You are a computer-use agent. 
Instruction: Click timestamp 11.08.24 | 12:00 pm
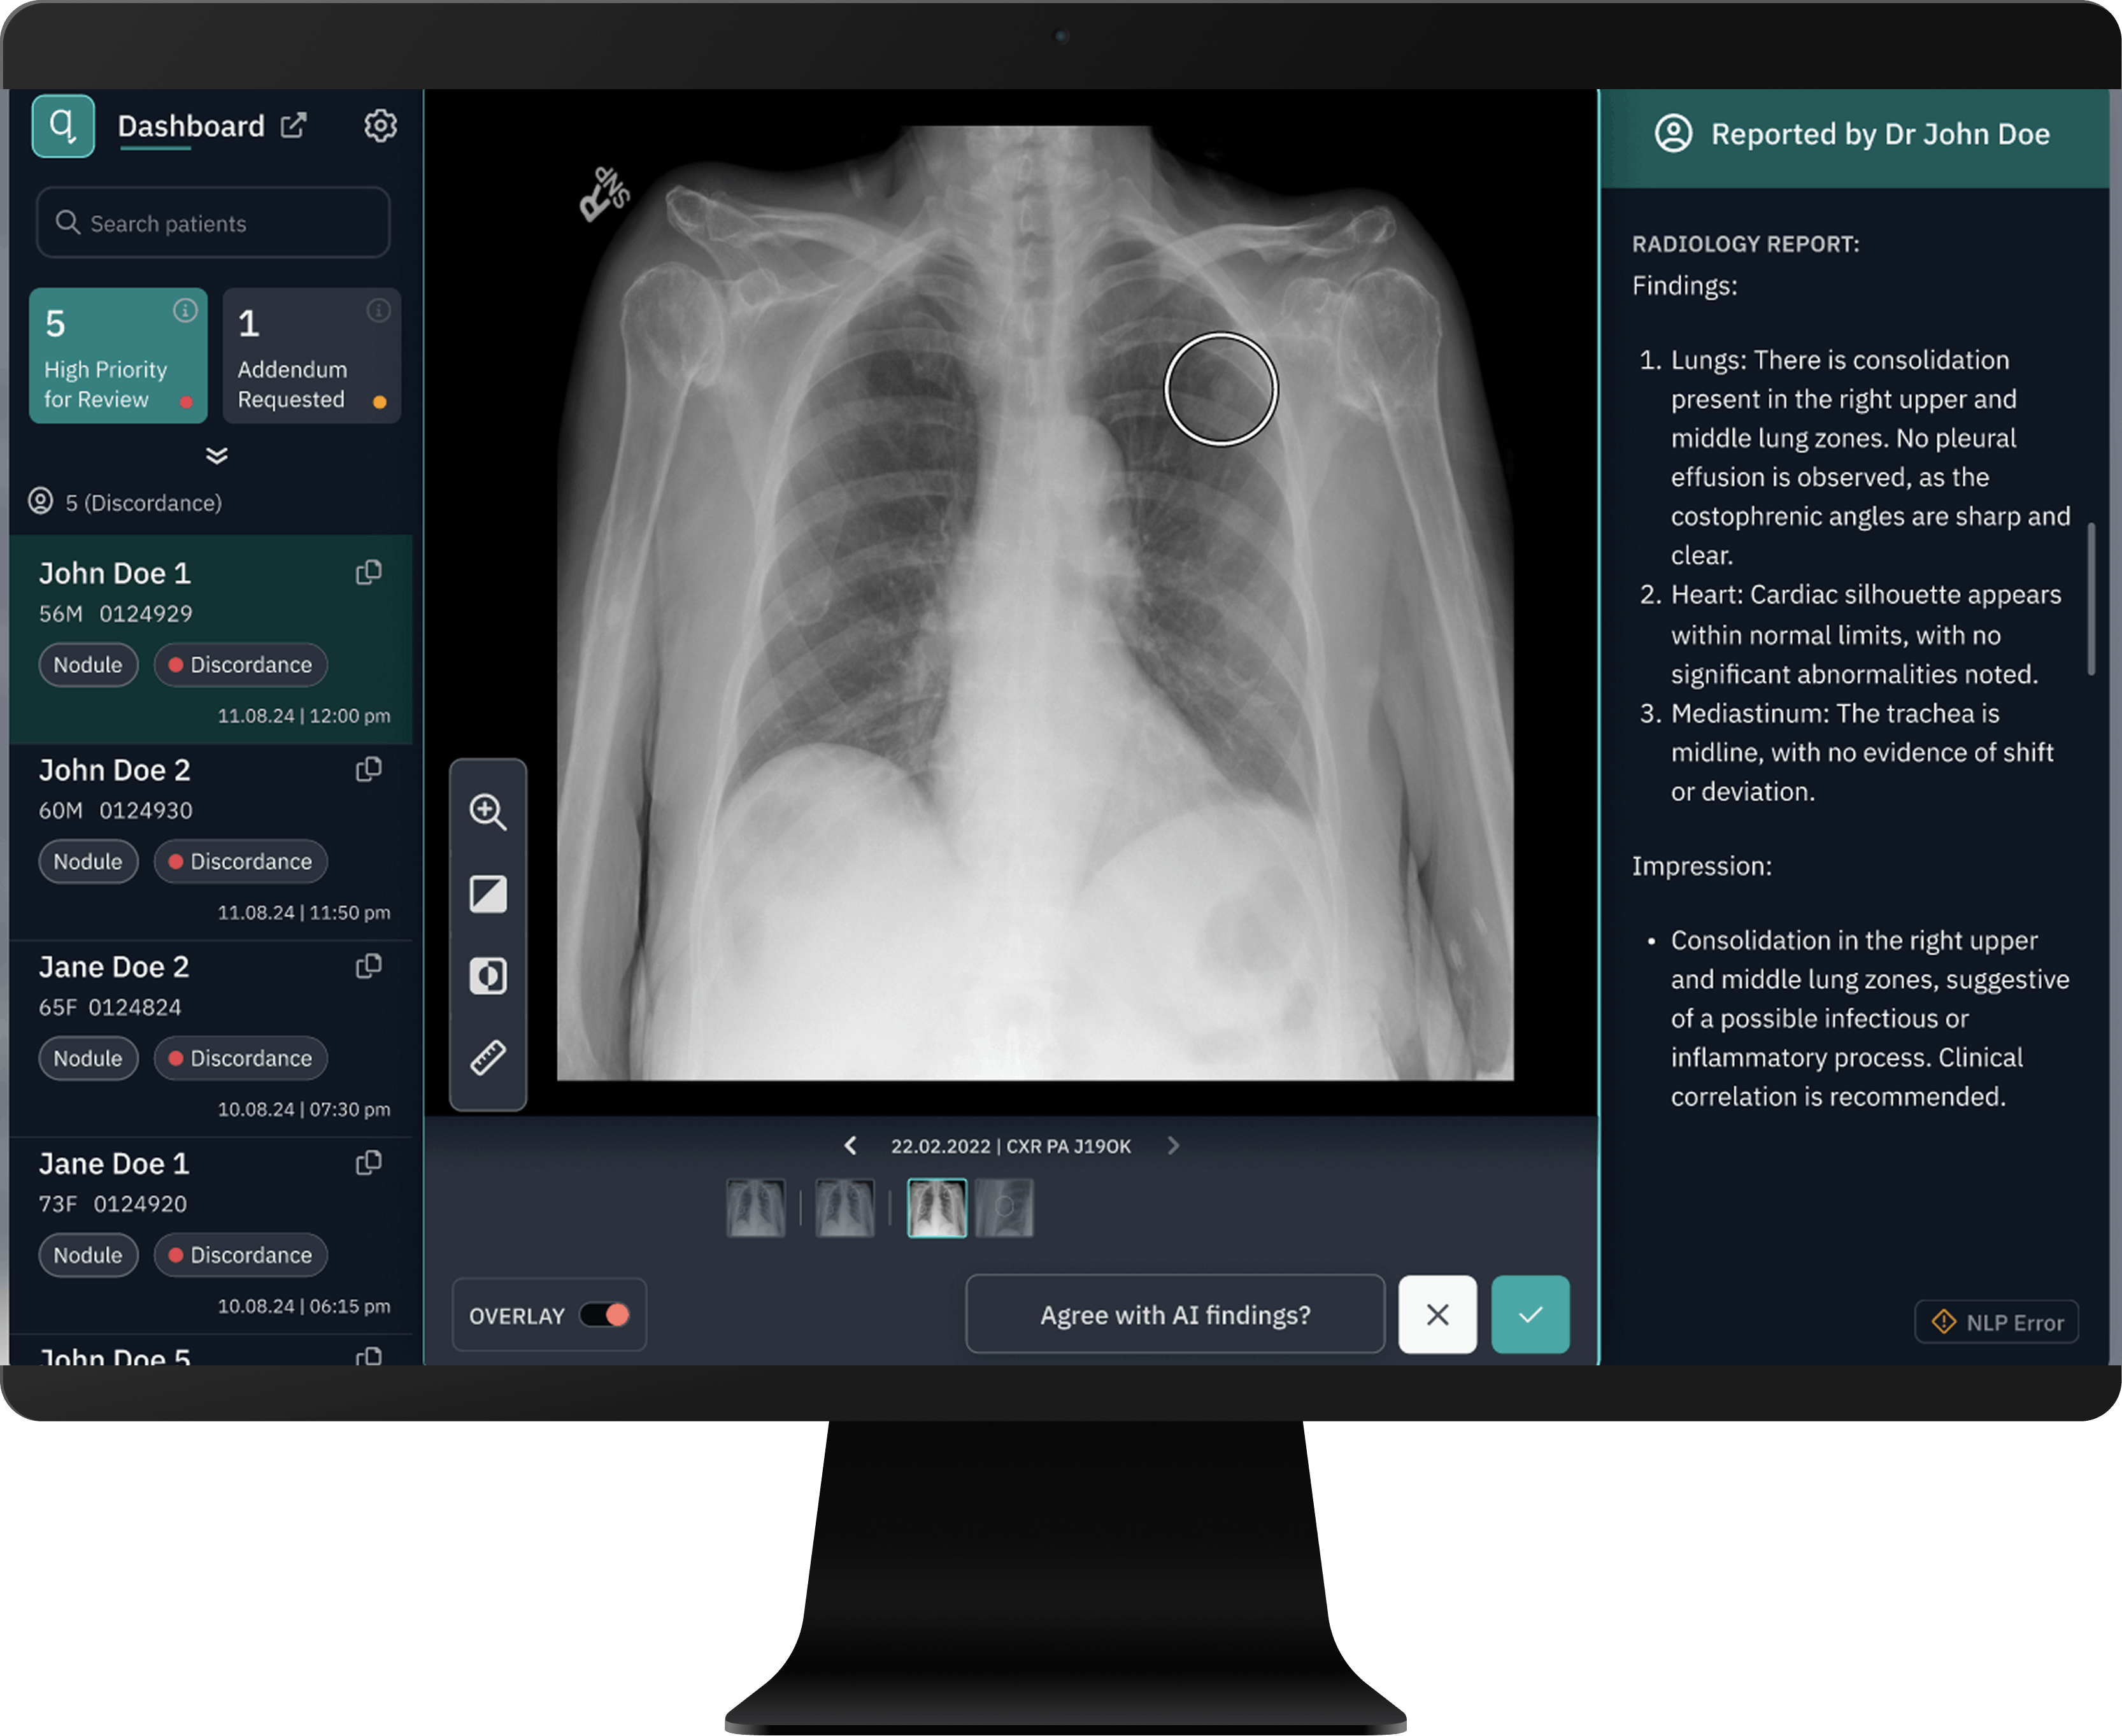(304, 716)
